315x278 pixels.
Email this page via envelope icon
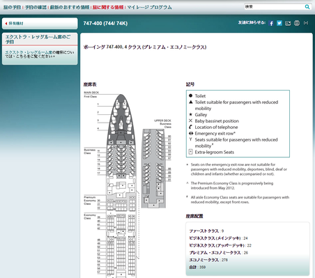click(x=288, y=23)
